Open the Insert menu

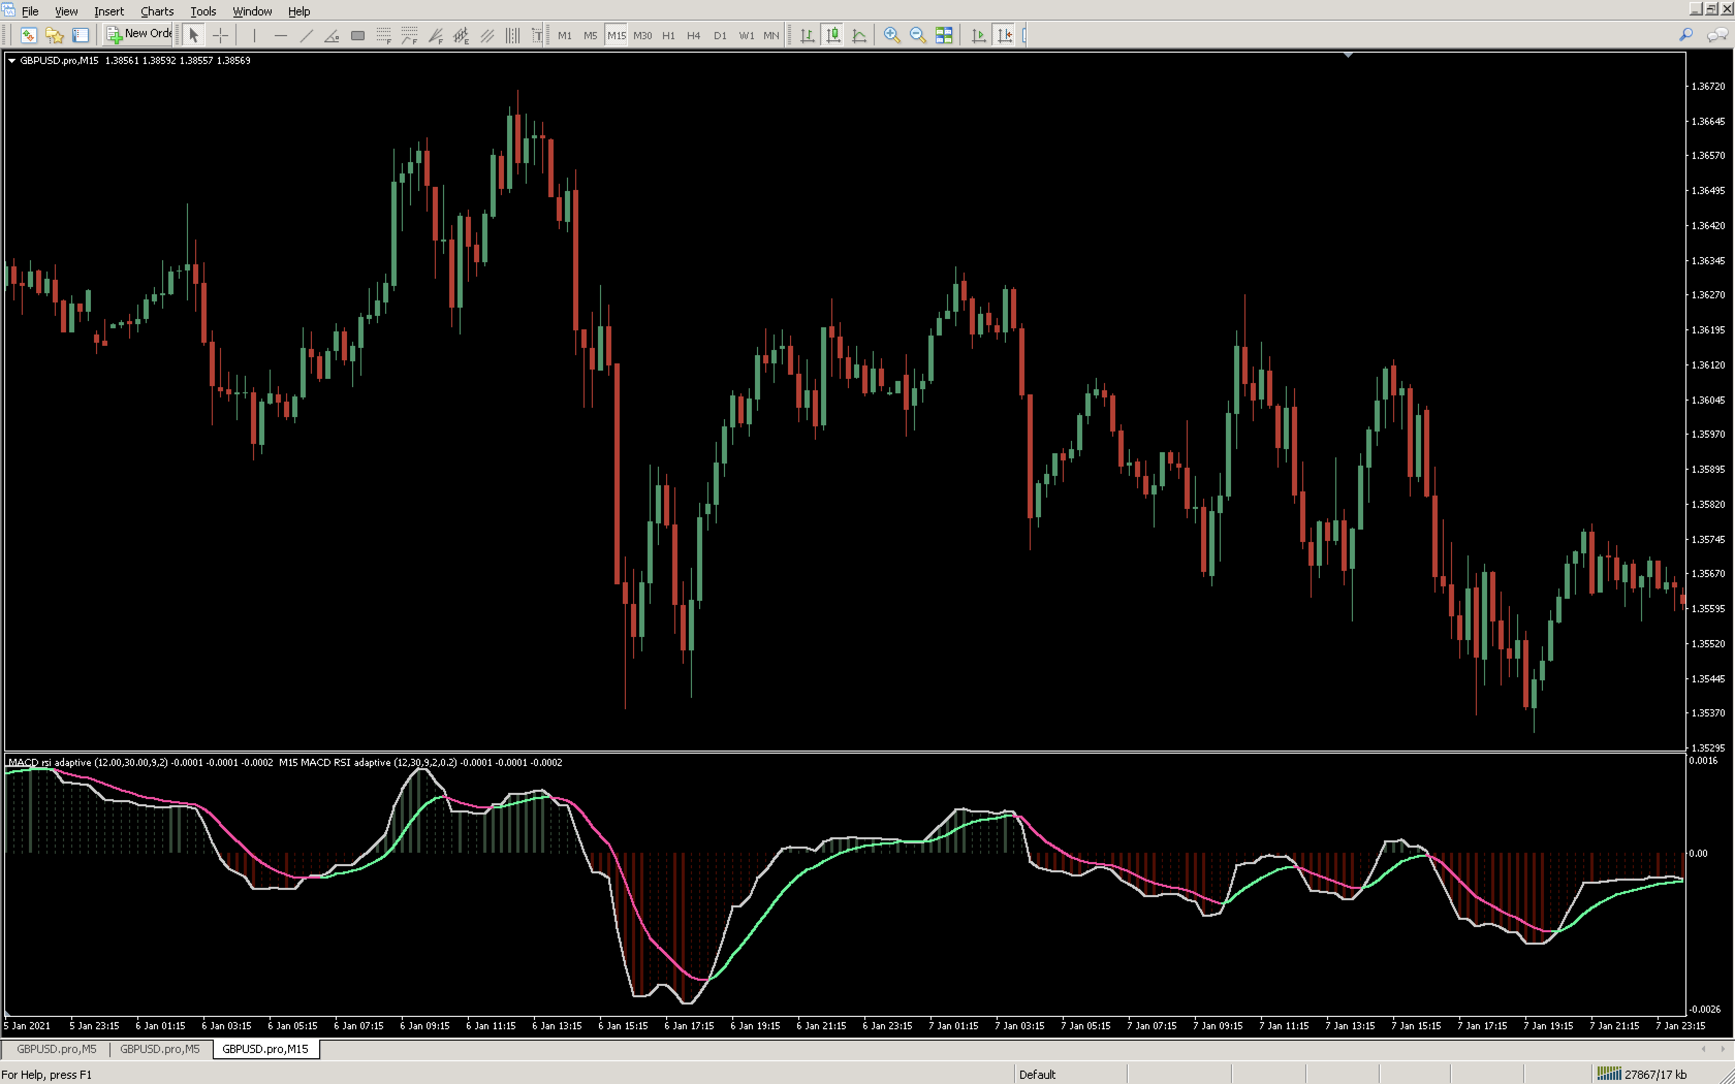[x=108, y=11]
